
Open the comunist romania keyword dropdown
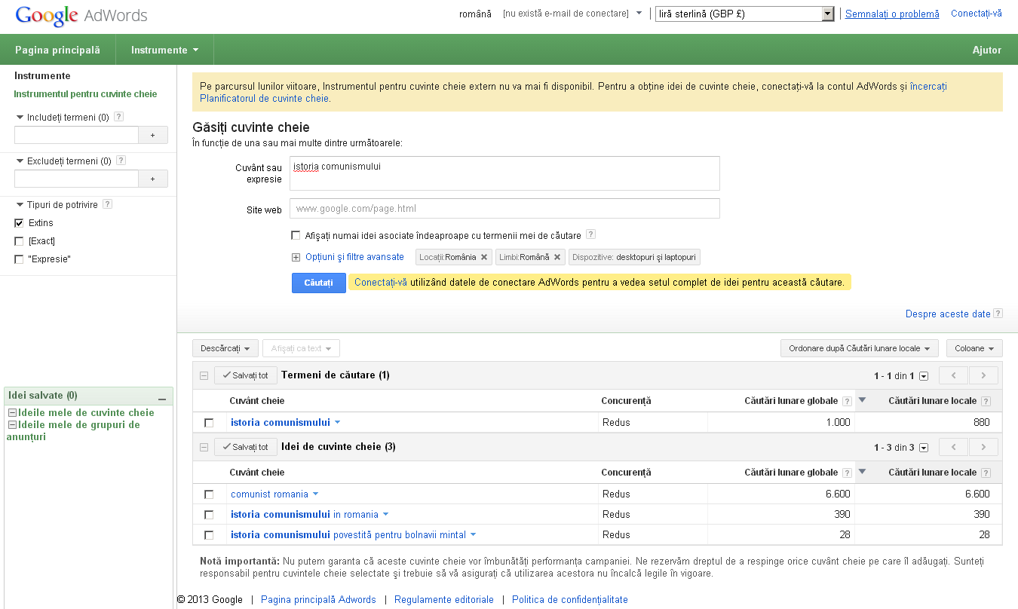tap(315, 494)
